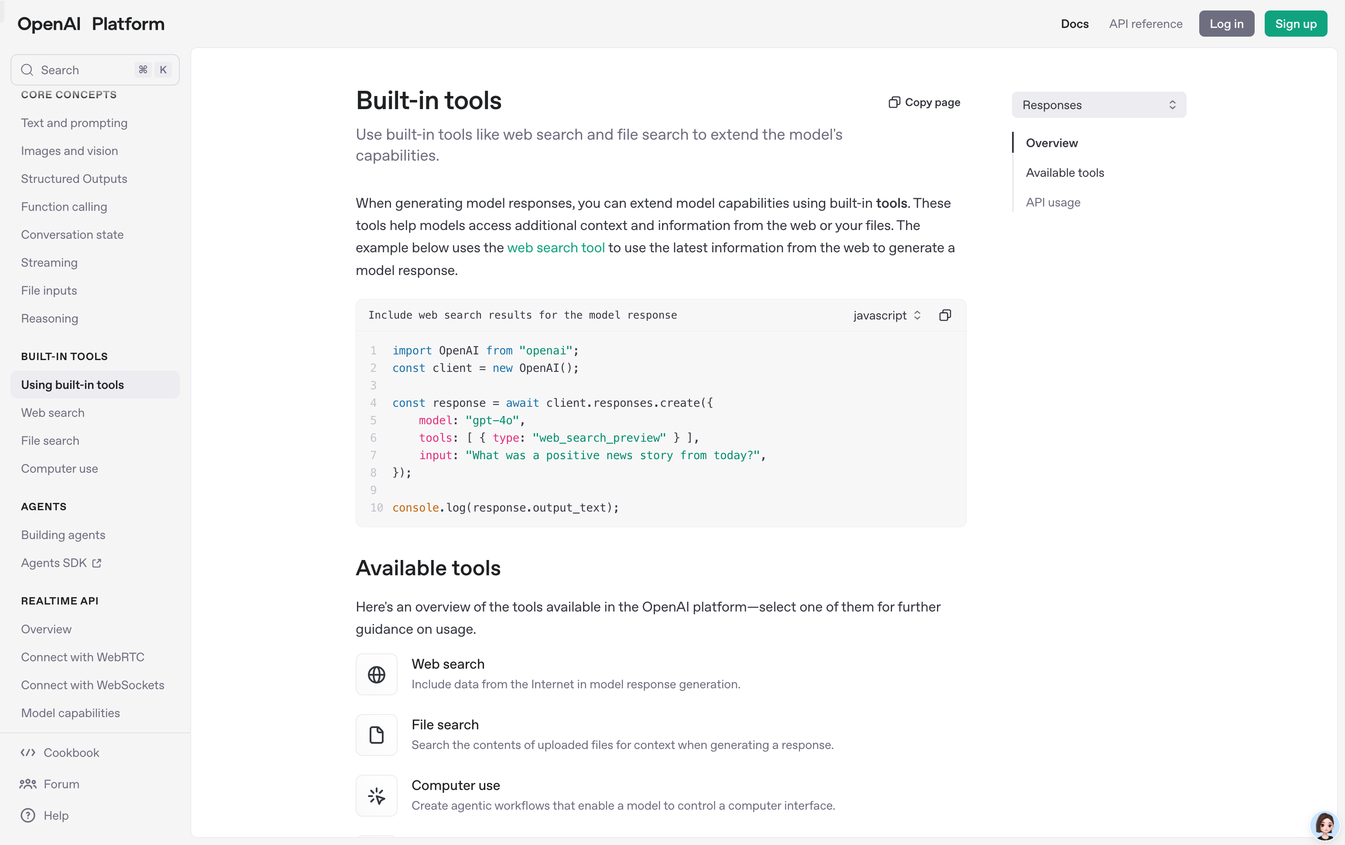Open the API reference tab
Image resolution: width=1345 pixels, height=845 pixels.
pyautogui.click(x=1146, y=24)
